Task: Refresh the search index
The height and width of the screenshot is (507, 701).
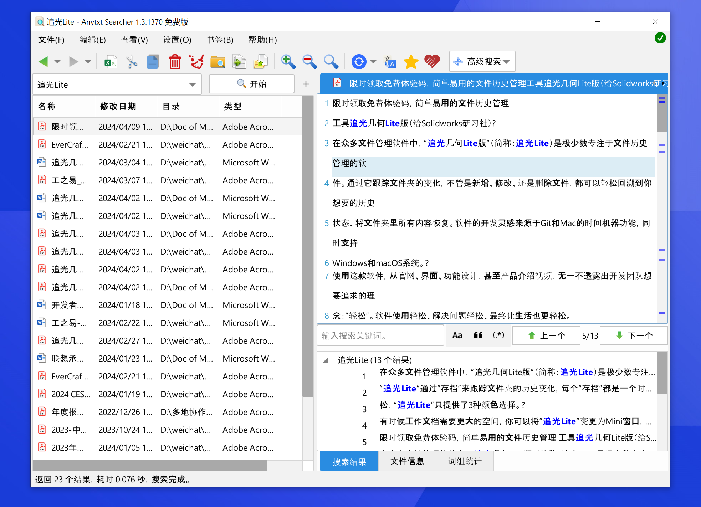Action: coord(359,61)
